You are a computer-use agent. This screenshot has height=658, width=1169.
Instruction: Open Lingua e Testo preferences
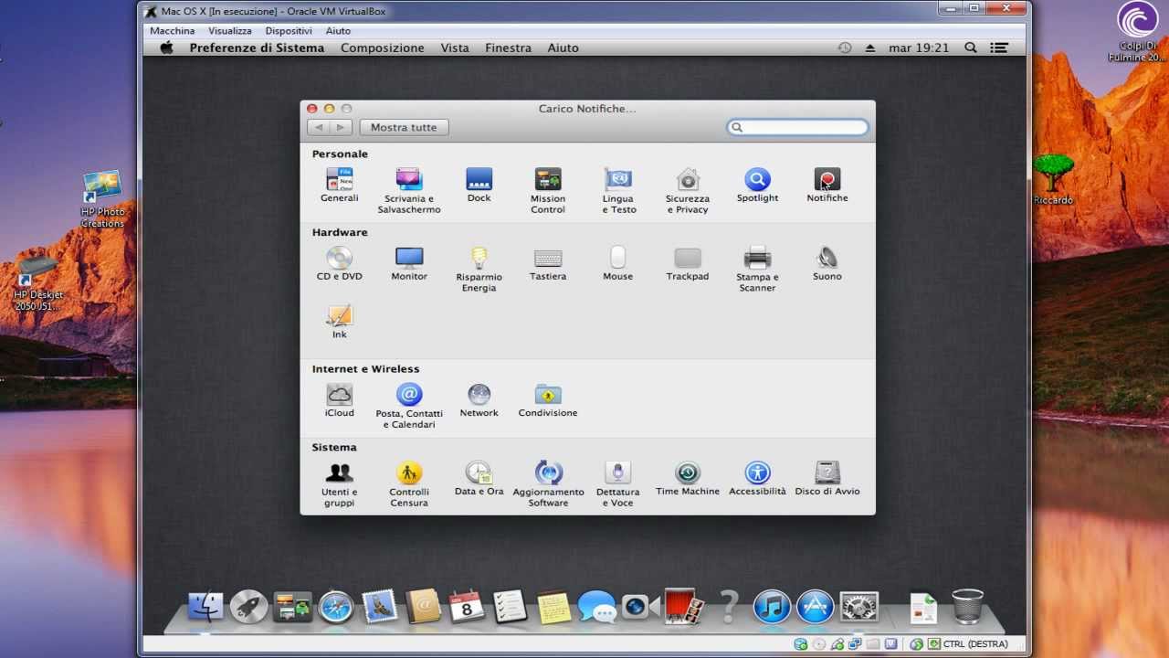coord(618,190)
